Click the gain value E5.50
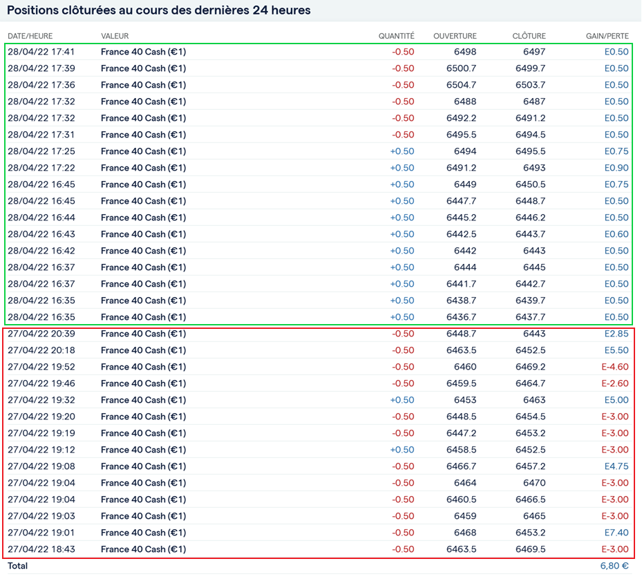642x579 pixels. click(616, 350)
